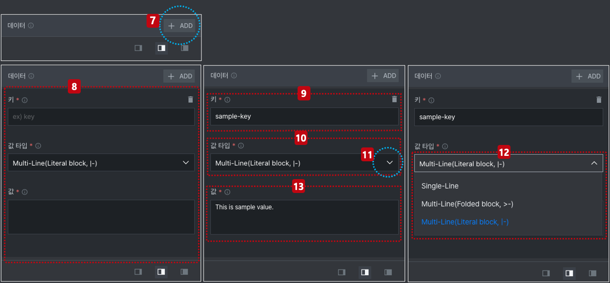Select half-width layout icon below 'This is sample value.' panel
The width and height of the screenshot is (610, 283).
coord(365,272)
